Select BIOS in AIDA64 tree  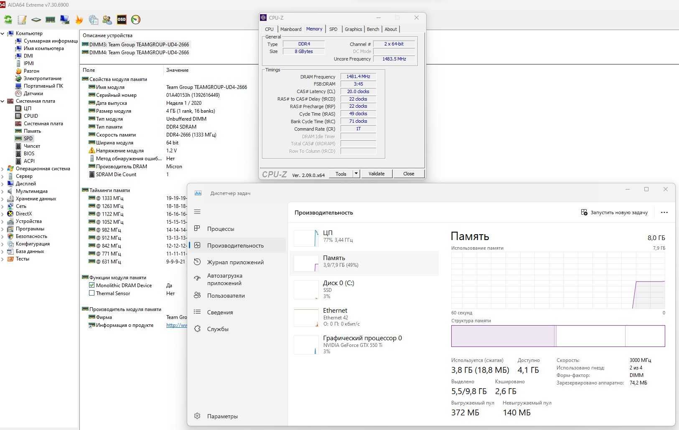[x=29, y=154]
